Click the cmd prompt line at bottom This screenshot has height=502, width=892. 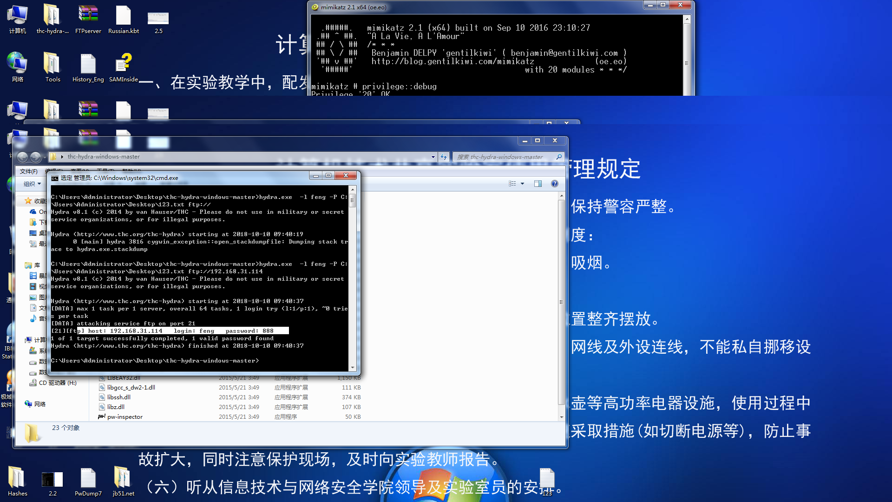point(155,361)
